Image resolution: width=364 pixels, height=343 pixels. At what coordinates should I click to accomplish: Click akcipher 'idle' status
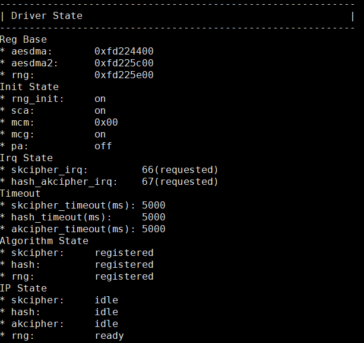click(x=106, y=324)
